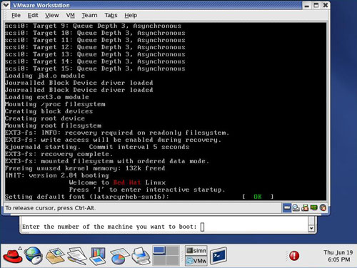Screen dimensions: 357x268
Task: Launch the word processor with pen icon
Action: tap(77, 256)
